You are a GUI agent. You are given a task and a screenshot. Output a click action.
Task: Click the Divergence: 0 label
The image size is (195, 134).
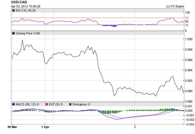pyautogui.click(x=81, y=104)
